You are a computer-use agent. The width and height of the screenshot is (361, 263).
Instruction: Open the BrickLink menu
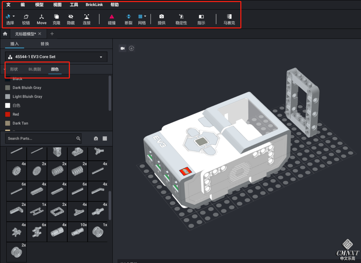[94, 5]
